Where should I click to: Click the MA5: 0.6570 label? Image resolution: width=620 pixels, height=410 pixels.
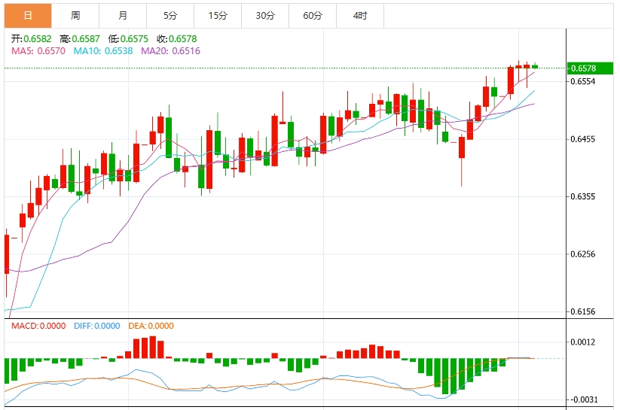pyautogui.click(x=38, y=51)
